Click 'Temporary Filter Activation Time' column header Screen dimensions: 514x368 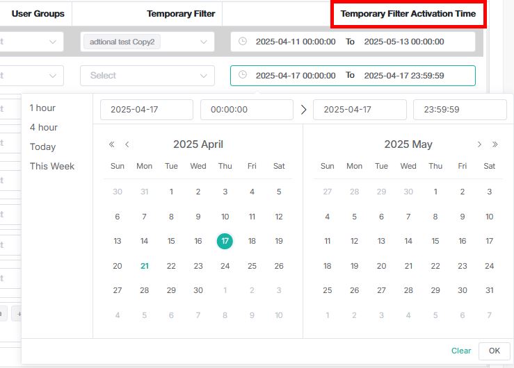pos(408,14)
